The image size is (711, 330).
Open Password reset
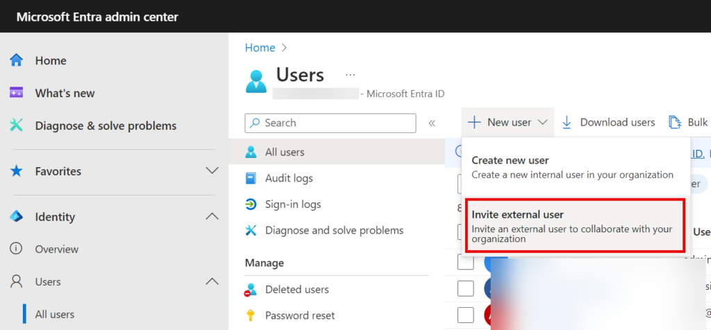click(300, 315)
